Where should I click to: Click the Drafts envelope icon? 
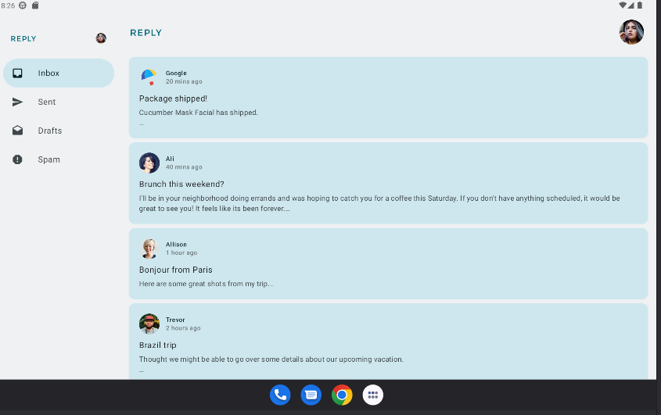(x=17, y=131)
